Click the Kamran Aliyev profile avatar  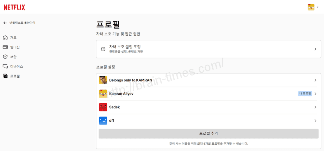[x=103, y=94]
